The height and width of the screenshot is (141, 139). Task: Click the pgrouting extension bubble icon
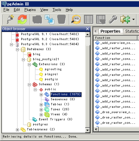(x=41, y=70)
